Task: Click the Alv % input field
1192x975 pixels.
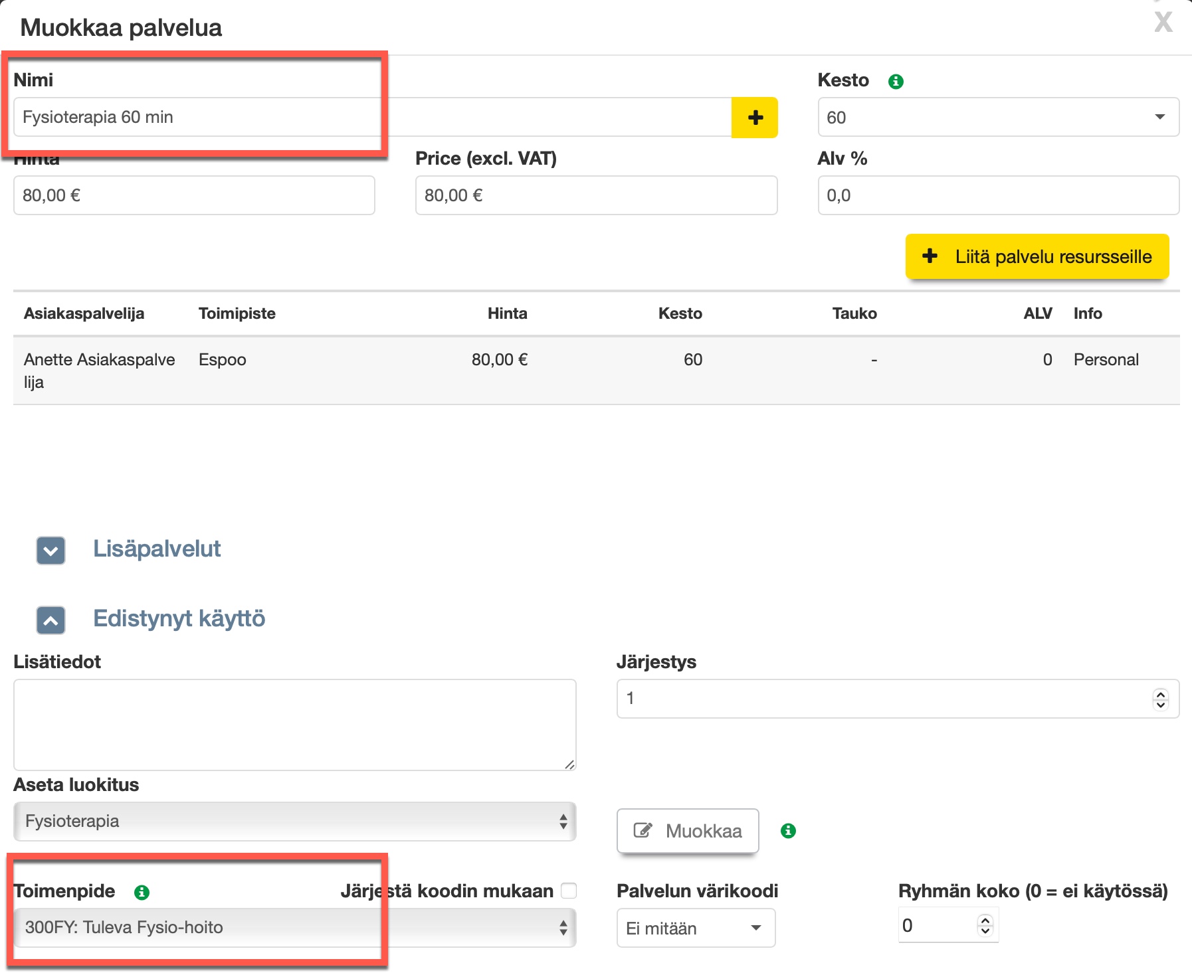Action: point(998,195)
